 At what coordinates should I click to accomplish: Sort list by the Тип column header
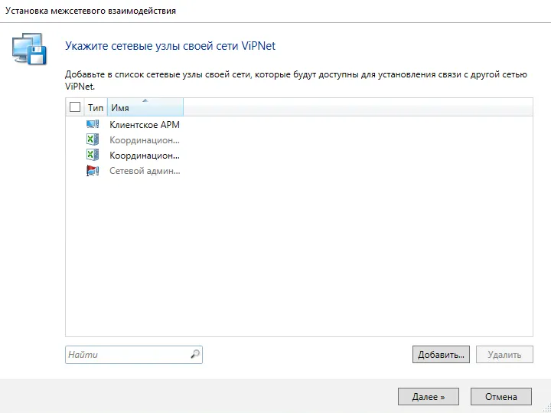pyautogui.click(x=95, y=107)
